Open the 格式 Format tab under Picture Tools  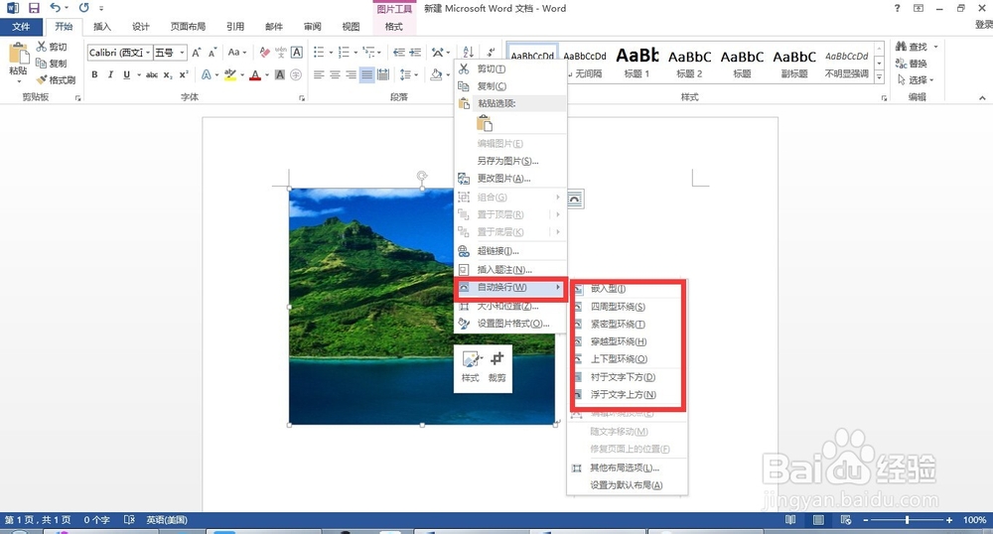[394, 27]
